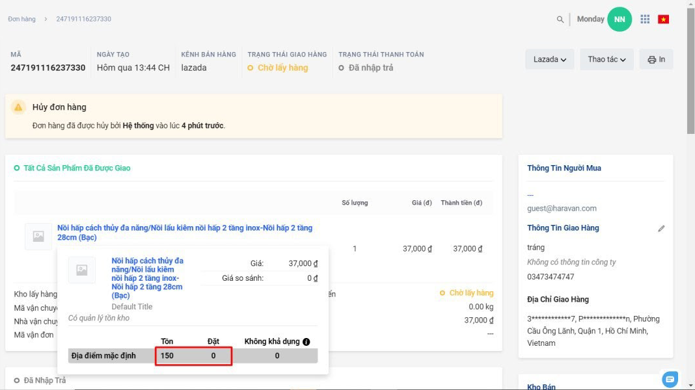Click the In print button
Viewport: 695px width, 390px height.
click(656, 59)
